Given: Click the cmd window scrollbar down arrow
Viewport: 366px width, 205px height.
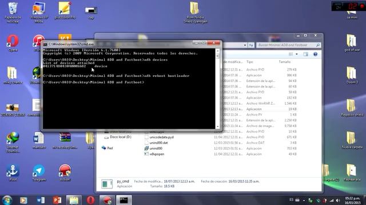Looking at the screenshot, I should click(217, 126).
